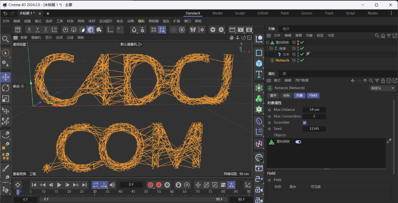
Task: Click the brush tool in left toolbar
Action: 6,168
